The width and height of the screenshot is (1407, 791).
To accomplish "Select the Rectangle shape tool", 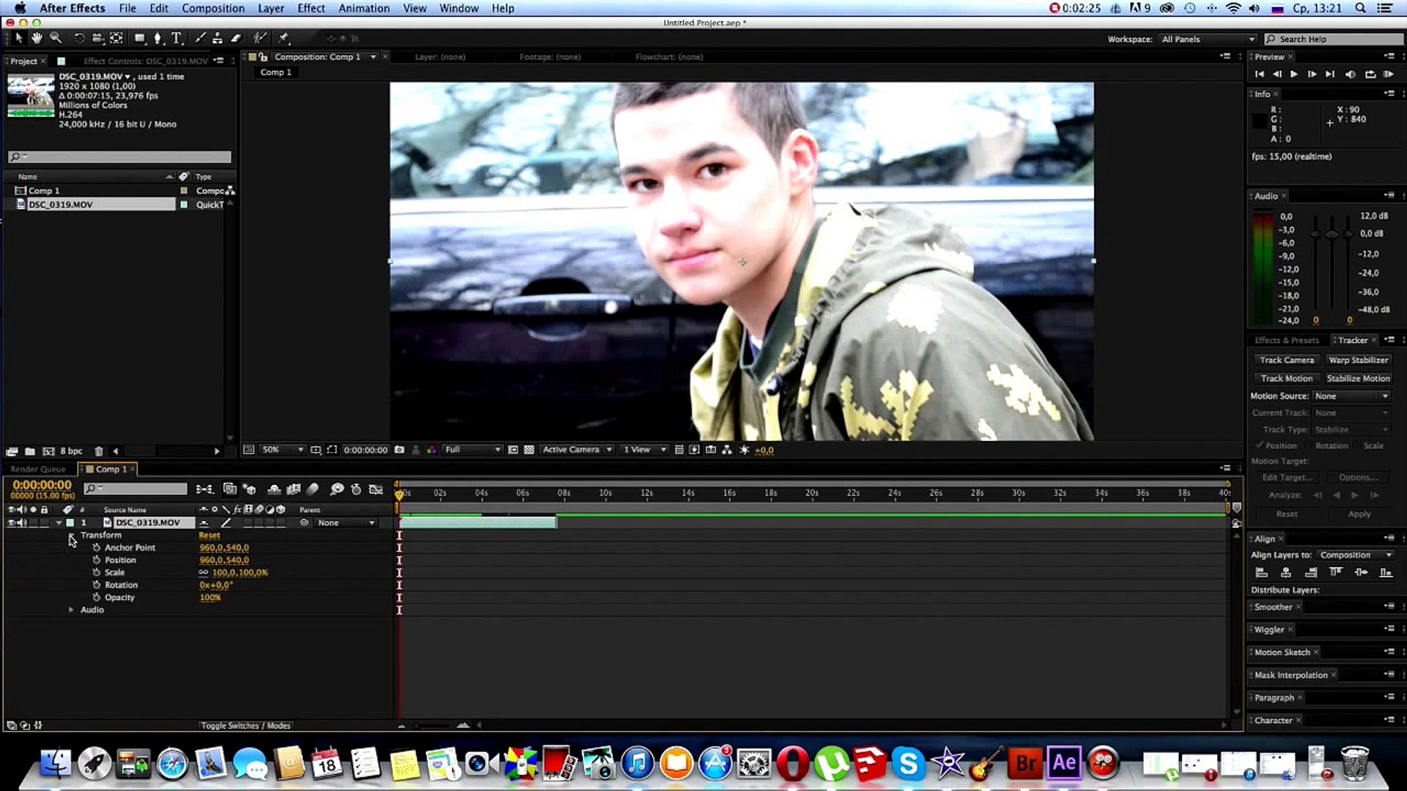I will tap(139, 38).
